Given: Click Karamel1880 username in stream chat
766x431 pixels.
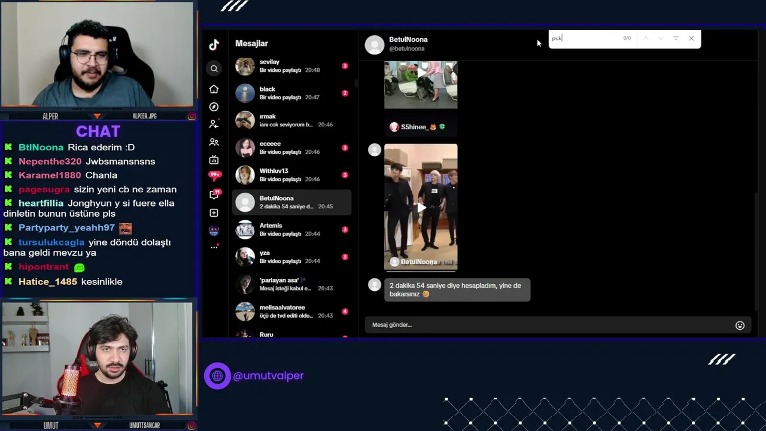Looking at the screenshot, I should (x=50, y=175).
